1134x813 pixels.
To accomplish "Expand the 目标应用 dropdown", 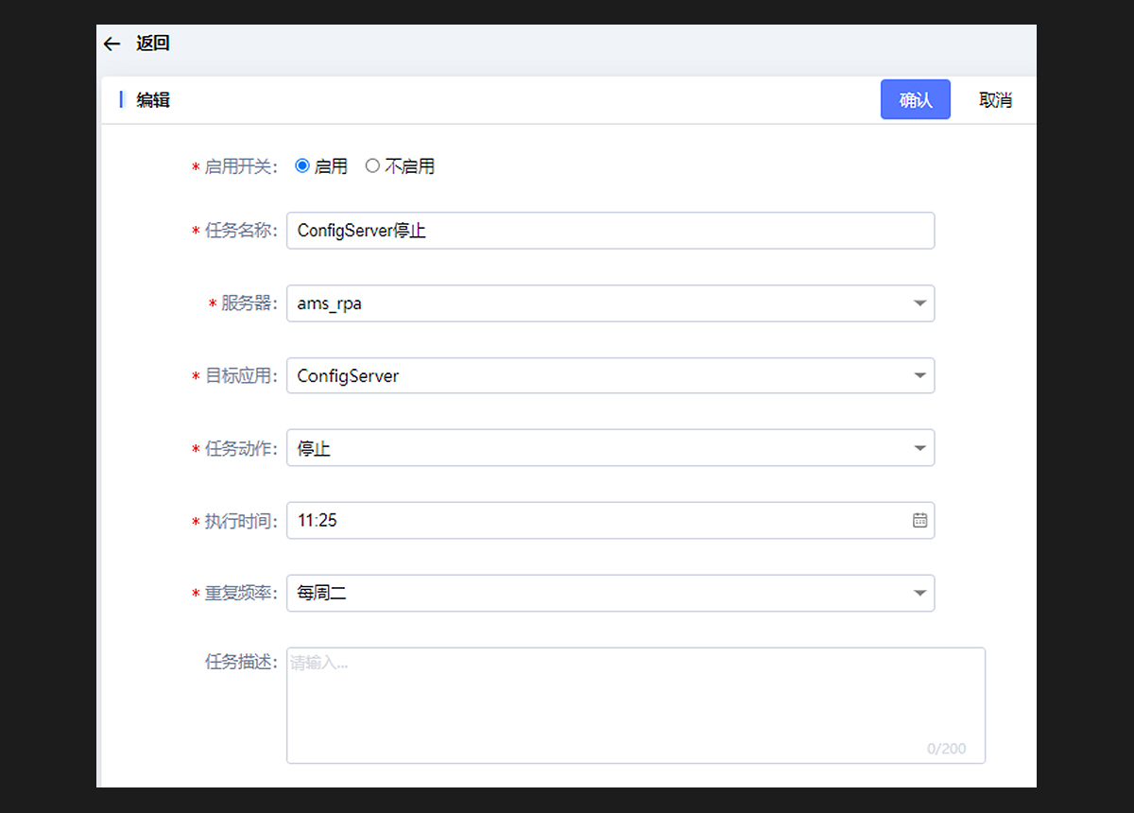I will tap(610, 375).
